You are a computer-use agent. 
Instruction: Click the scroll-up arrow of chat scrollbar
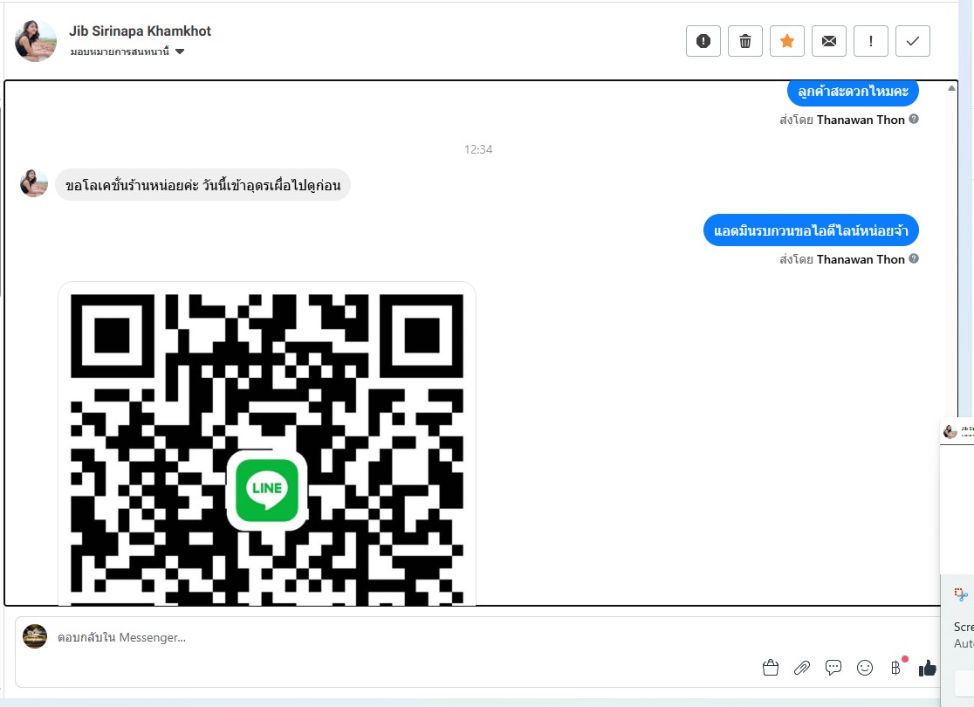[951, 88]
